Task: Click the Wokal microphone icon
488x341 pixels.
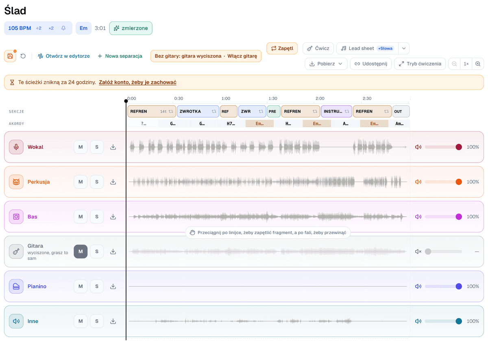Action: tap(16, 147)
